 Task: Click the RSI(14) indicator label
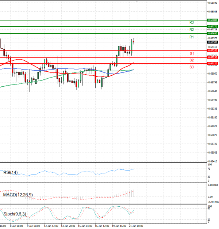click(x=10, y=172)
